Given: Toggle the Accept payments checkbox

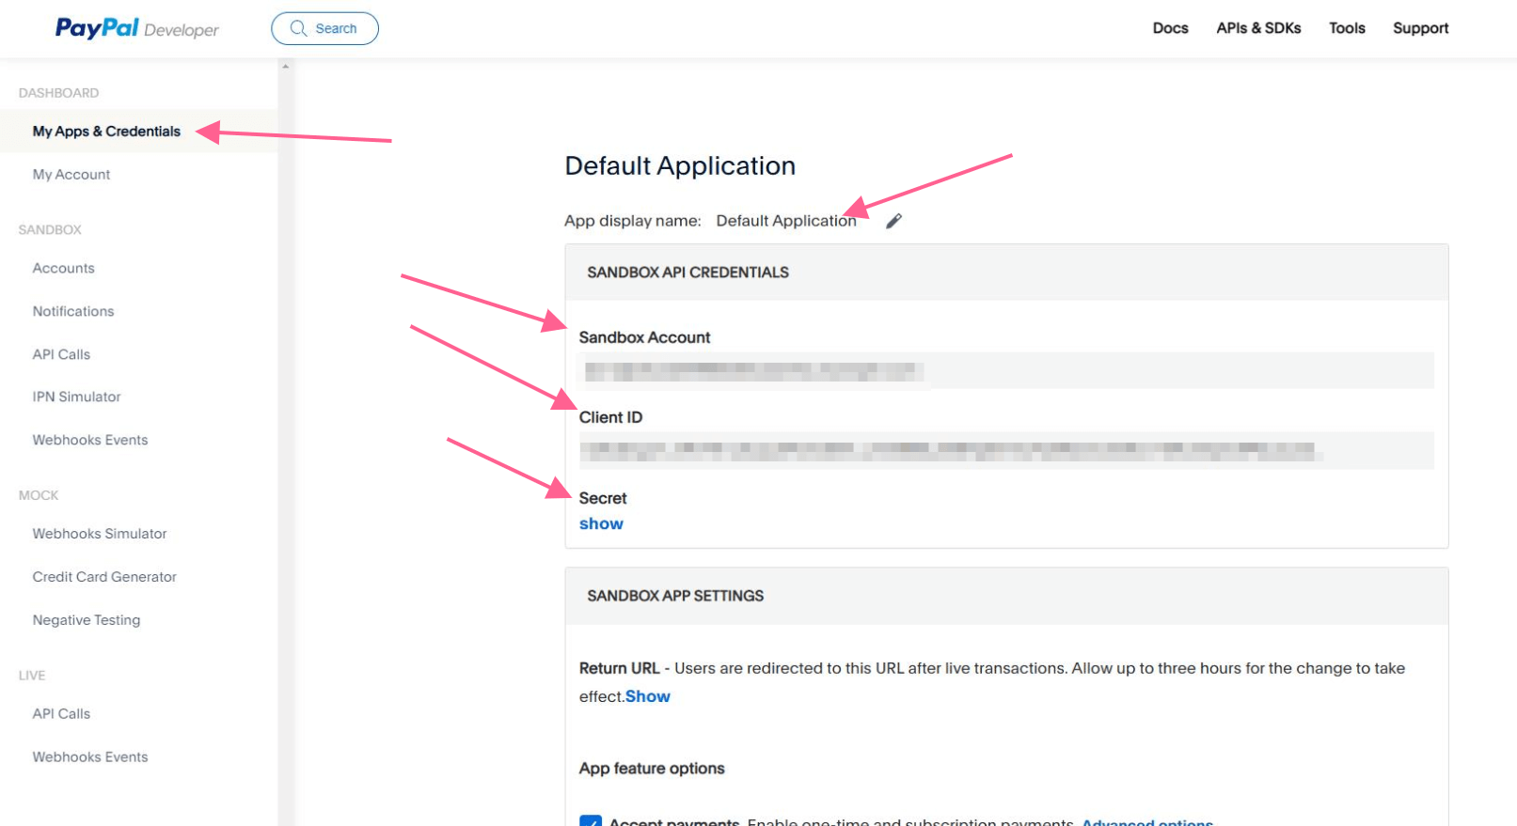Looking at the screenshot, I should coord(591,821).
